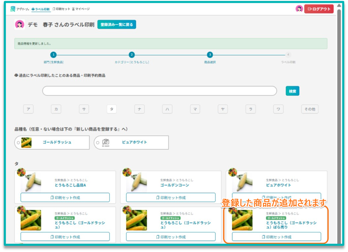Click the app logo in the top-left corner

(19, 9)
